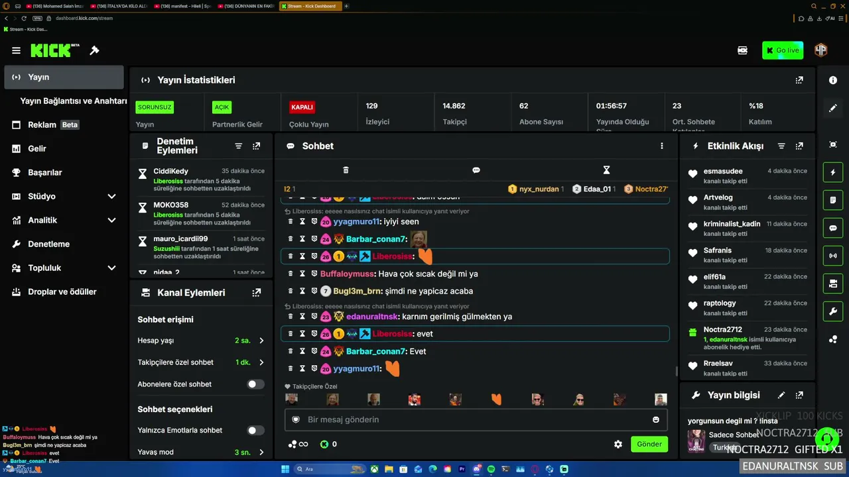Open the Denetleme sidebar item
This screenshot has height=477, width=849.
[x=64, y=244]
